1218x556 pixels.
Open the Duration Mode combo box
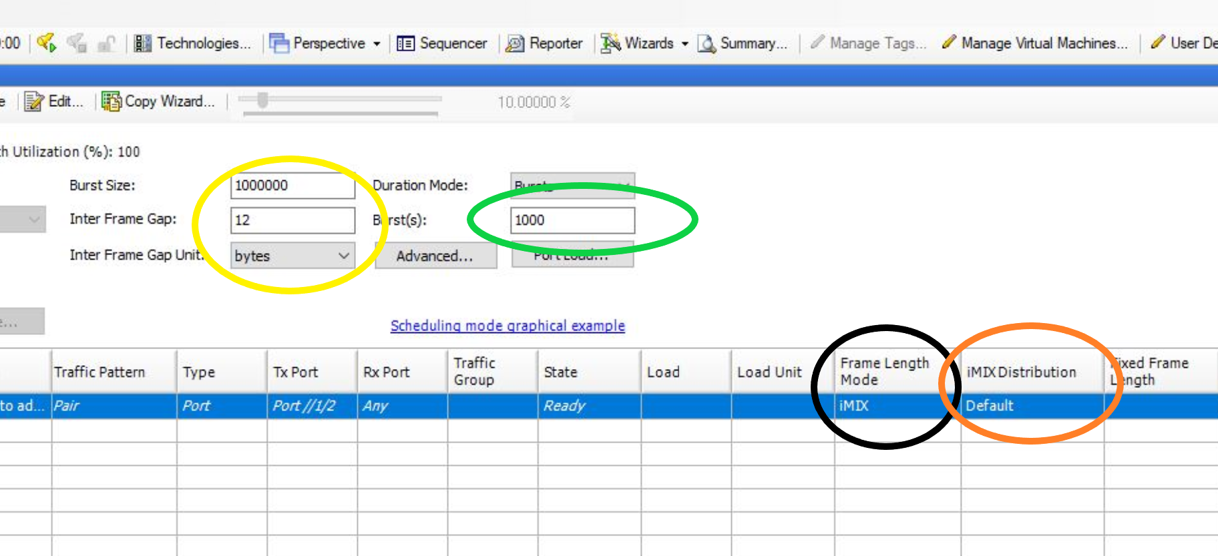(x=572, y=186)
